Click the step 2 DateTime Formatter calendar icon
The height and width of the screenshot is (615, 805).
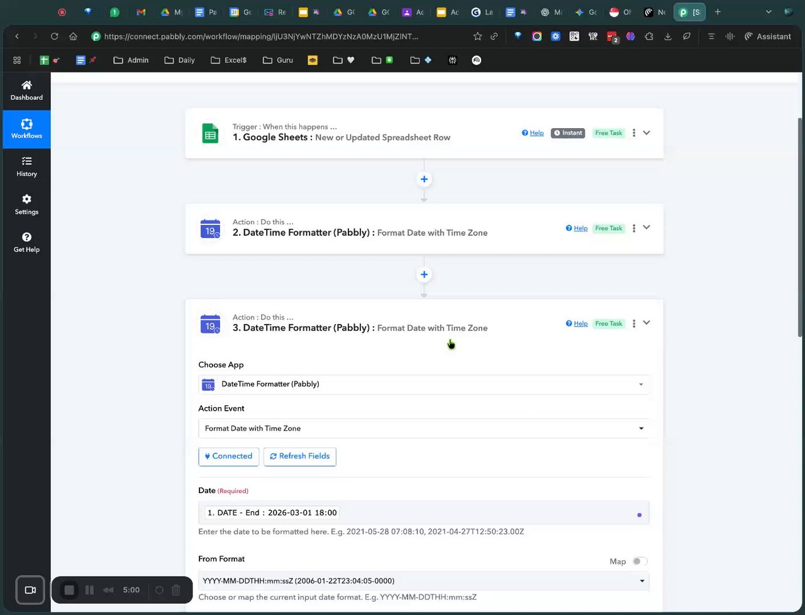coord(210,229)
